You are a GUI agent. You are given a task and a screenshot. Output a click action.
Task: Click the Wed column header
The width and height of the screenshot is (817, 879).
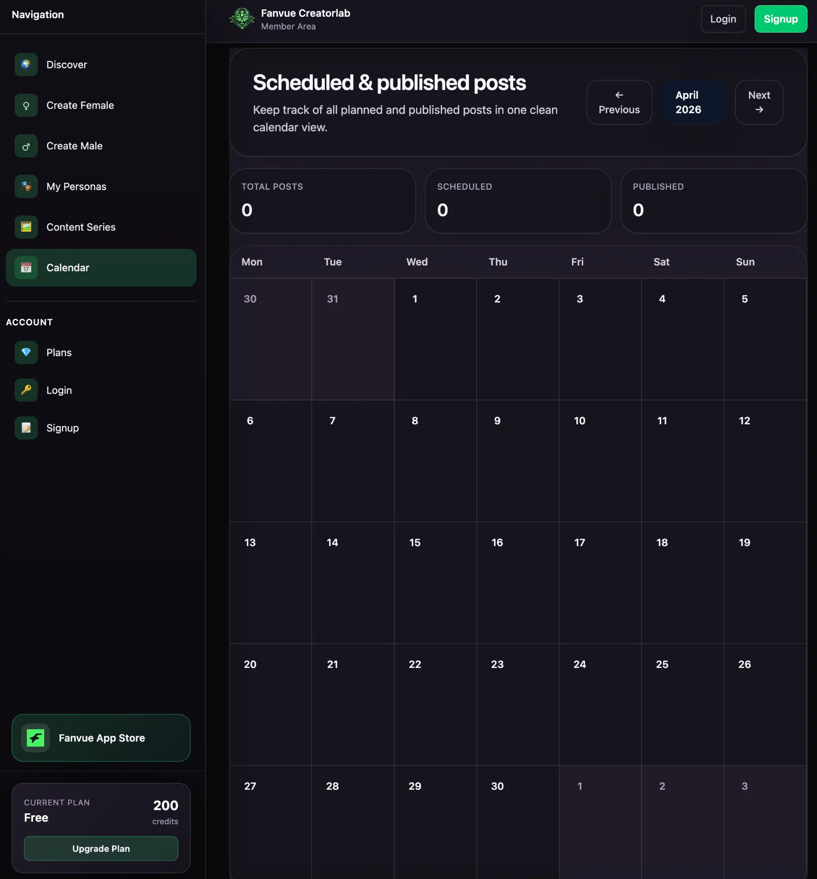417,262
